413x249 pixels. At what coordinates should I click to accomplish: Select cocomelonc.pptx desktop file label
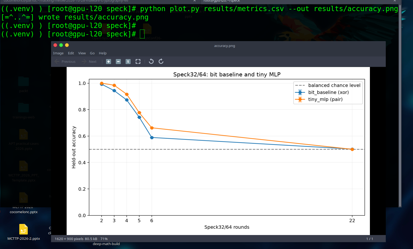click(24, 212)
